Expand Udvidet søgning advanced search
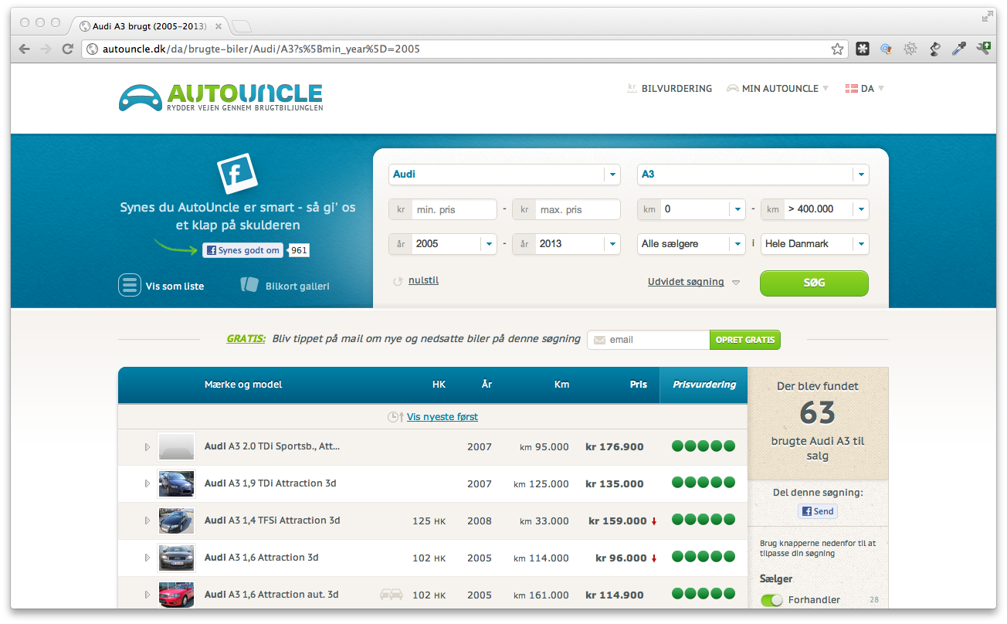 point(693,282)
